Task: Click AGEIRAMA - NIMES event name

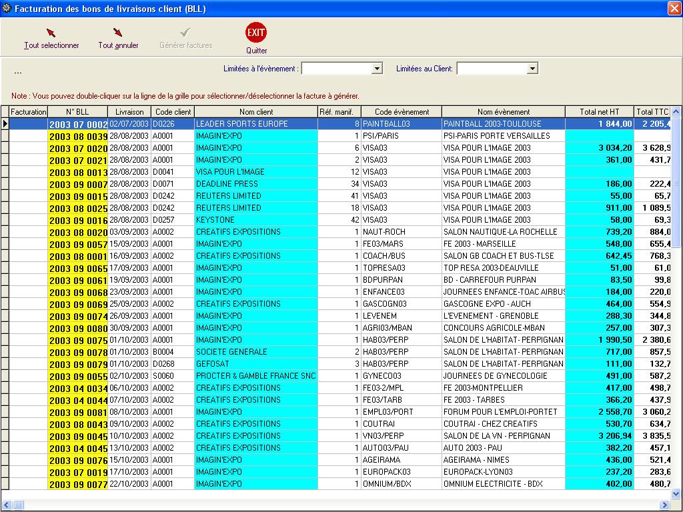Action: pos(504,460)
